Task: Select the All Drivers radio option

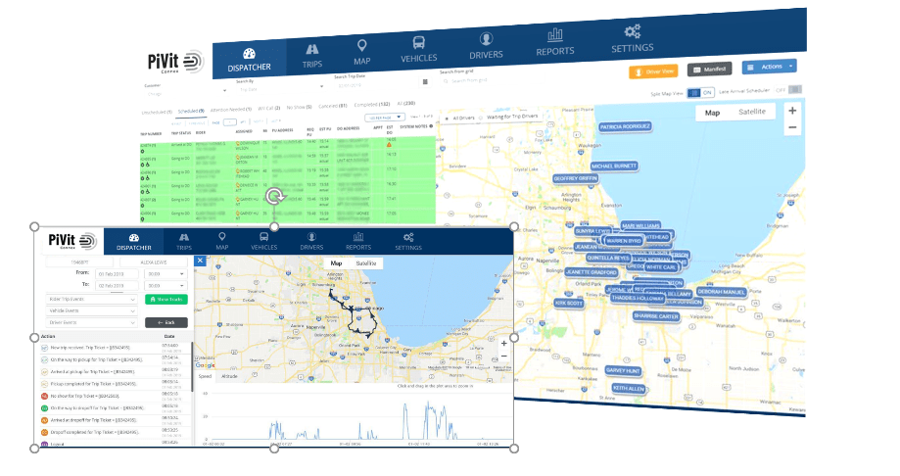Action: (x=447, y=119)
